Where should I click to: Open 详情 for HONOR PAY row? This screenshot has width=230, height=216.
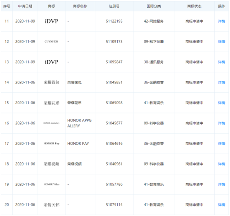pyautogui.click(x=221, y=144)
